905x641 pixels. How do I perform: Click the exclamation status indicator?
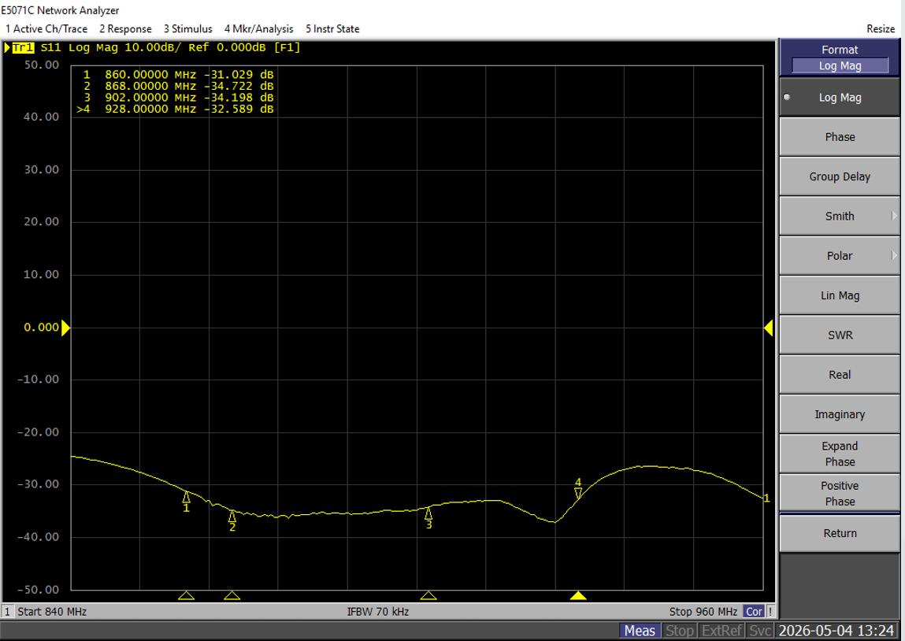tap(770, 612)
